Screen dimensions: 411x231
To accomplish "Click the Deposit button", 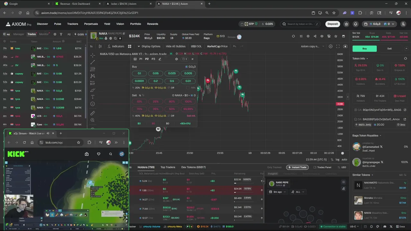I will coord(333,24).
